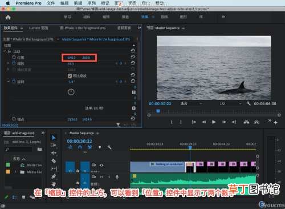Toggle timeline Snap magnet
The height and width of the screenshot is (209, 285).
80,147
